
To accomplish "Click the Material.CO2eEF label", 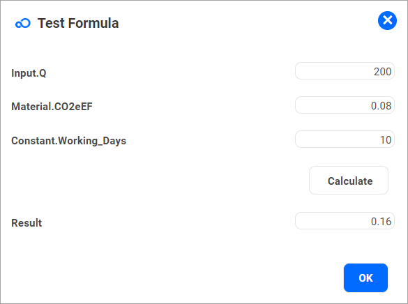I will [52, 107].
